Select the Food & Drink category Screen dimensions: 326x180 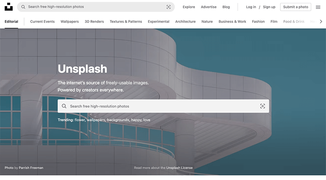coord(294,22)
